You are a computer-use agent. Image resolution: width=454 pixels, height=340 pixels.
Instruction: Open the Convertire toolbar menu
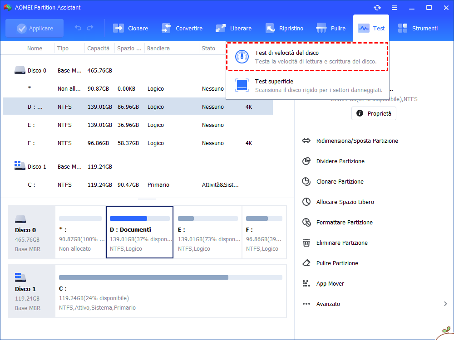182,28
